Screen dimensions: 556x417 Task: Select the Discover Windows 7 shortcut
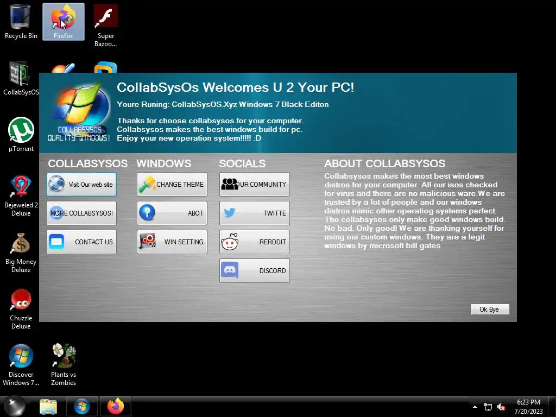point(21,365)
